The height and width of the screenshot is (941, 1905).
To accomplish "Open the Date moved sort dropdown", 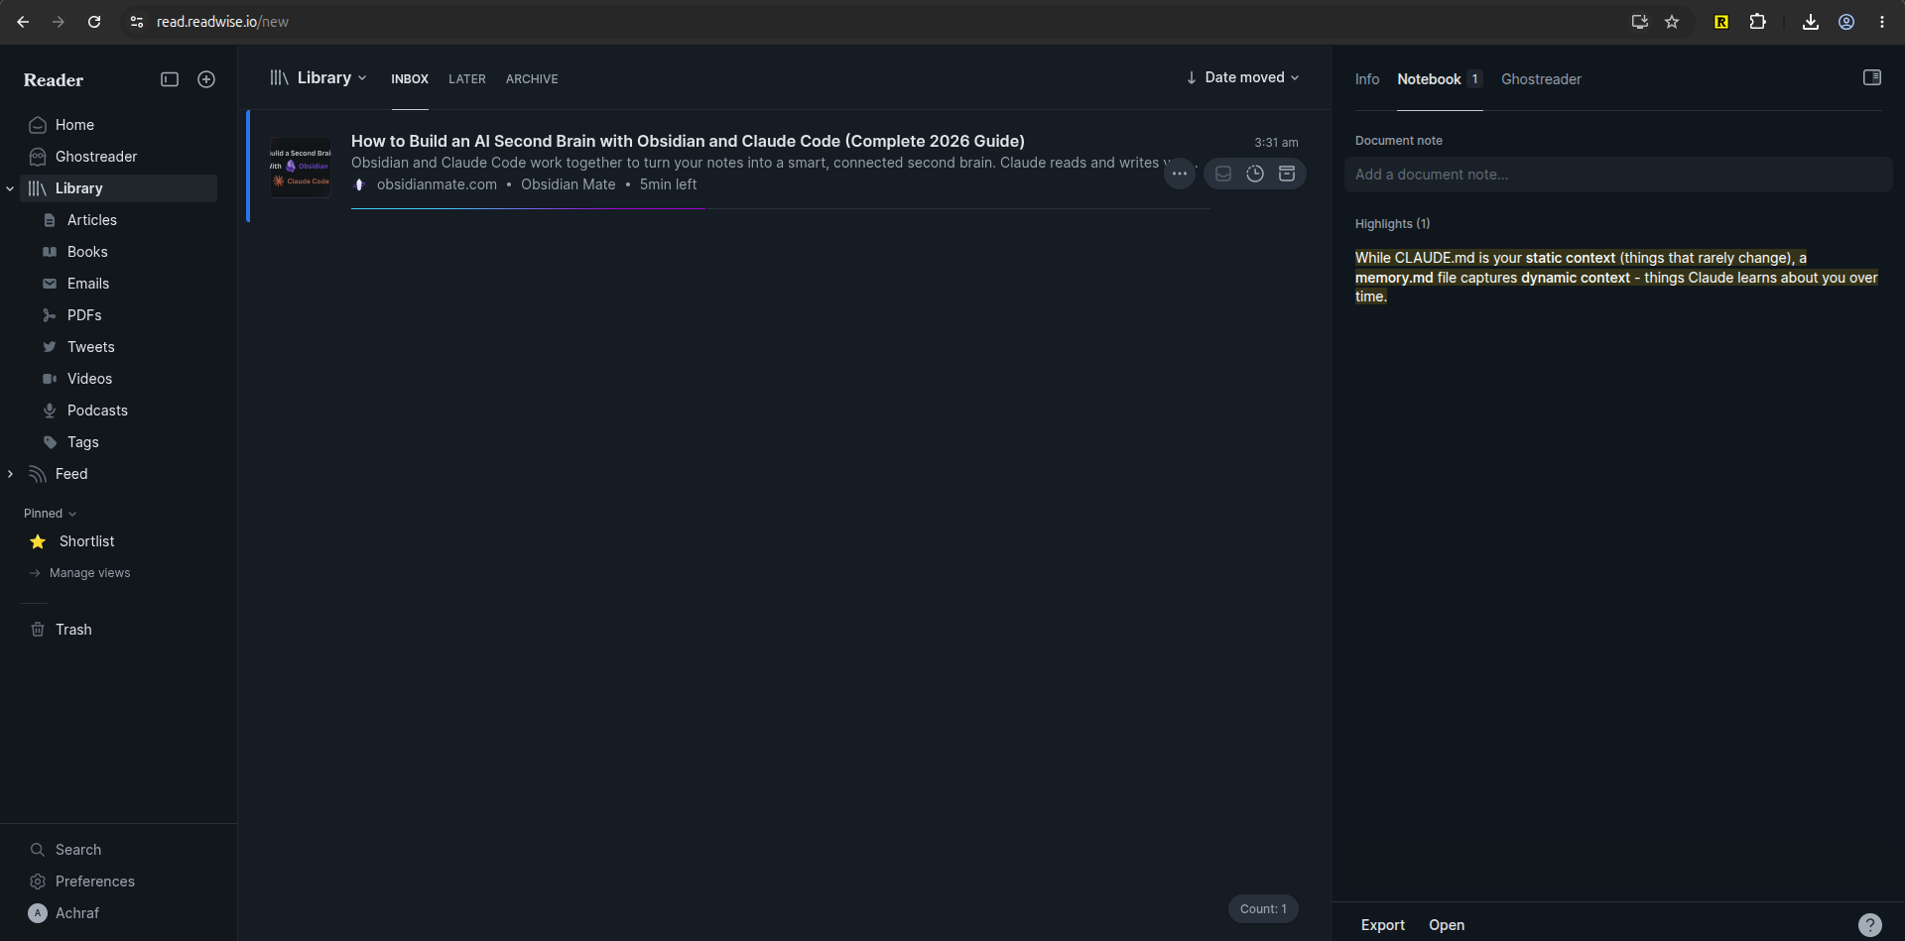I will pyautogui.click(x=1242, y=77).
